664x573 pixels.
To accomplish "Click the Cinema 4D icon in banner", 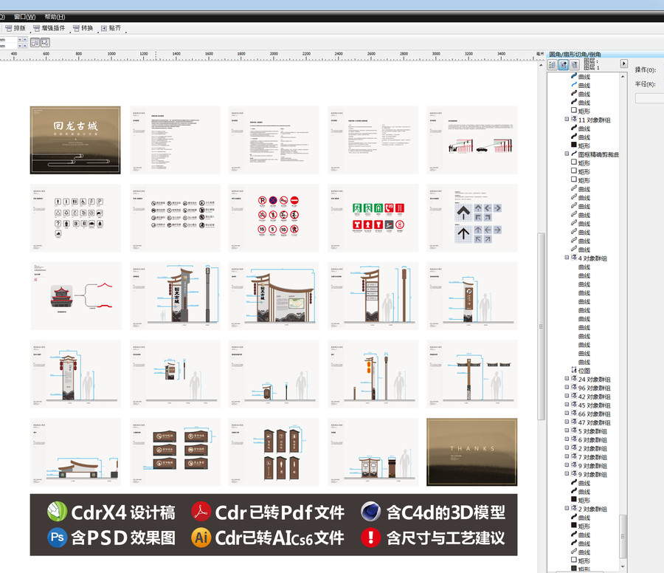I will [x=370, y=512].
